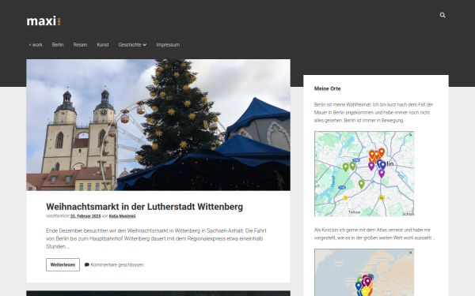Click the comment bubble icon beside Kommentare geschlossen
This screenshot has width=475, height=296.
point(87,265)
